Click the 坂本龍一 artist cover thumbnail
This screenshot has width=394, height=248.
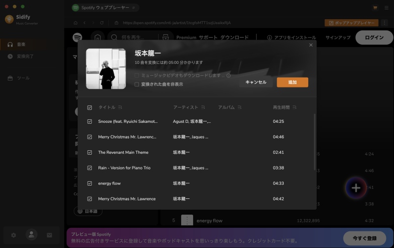106,69
